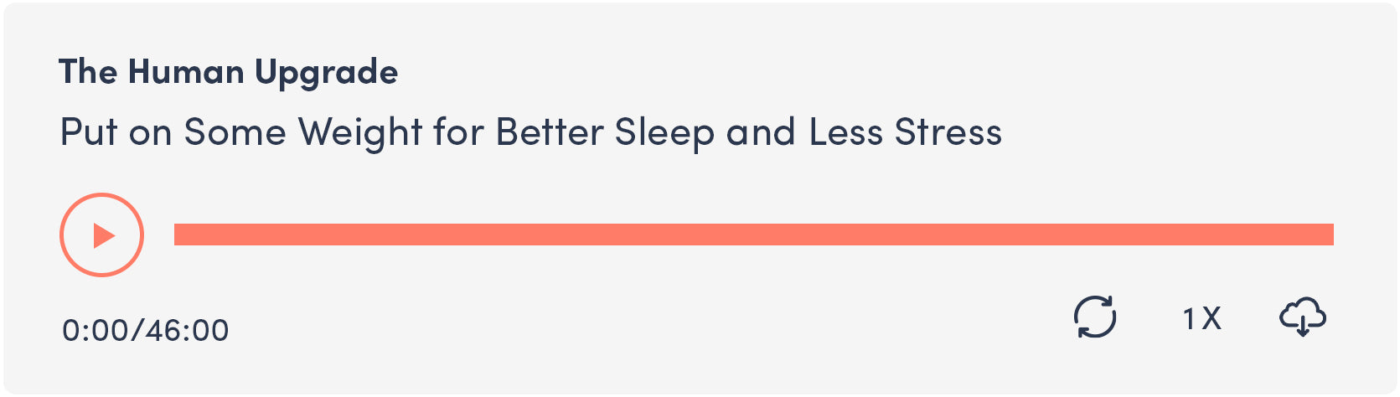Play the podcast episode
The width and height of the screenshot is (1400, 397).
(101, 235)
